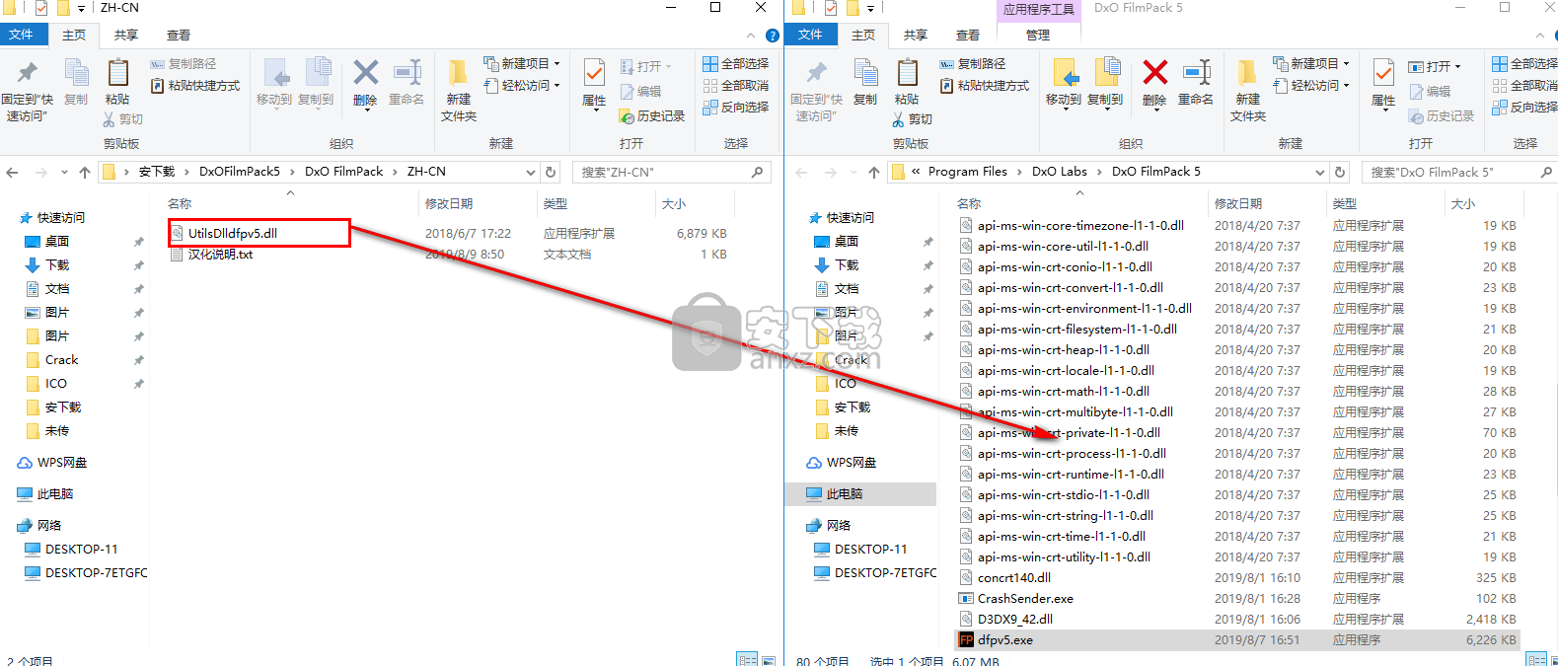Click Paste shortcut (粘贴快捷方式) in ZH-CN window
The width and height of the screenshot is (1558, 666).
click(x=195, y=86)
